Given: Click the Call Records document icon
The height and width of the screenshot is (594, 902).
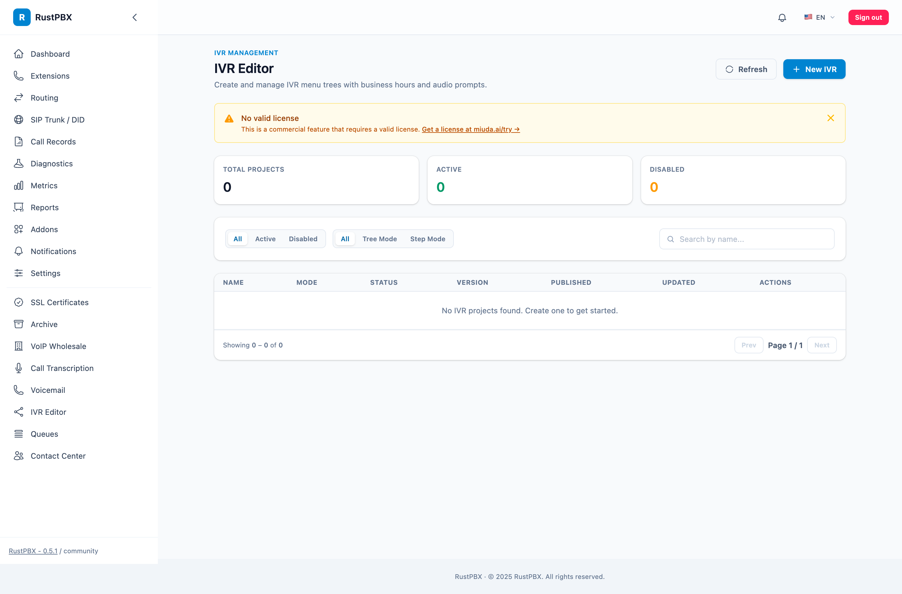Looking at the screenshot, I should 18,142.
